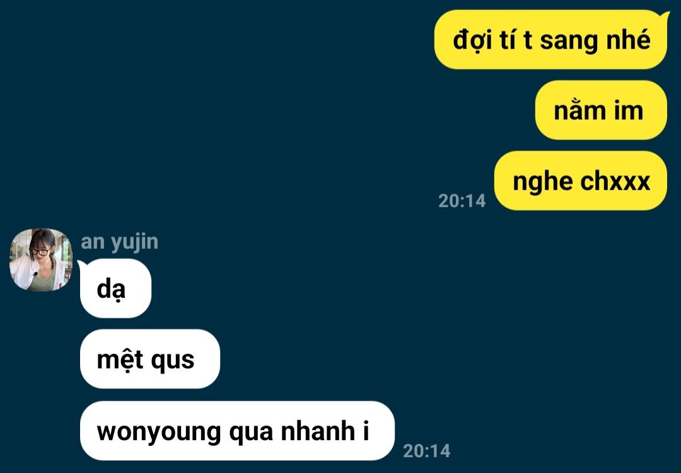
Task: Click the 20:14 timestamp beside 'nghe chxxx'
Action: [462, 201]
